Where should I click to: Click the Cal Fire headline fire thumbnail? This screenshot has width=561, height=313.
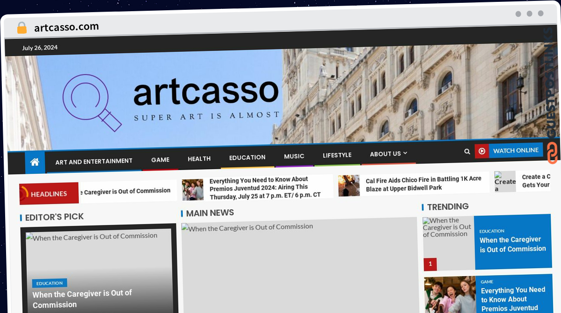coord(349,185)
